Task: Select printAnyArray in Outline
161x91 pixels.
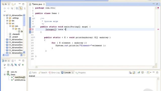Action: [x=20, y=80]
